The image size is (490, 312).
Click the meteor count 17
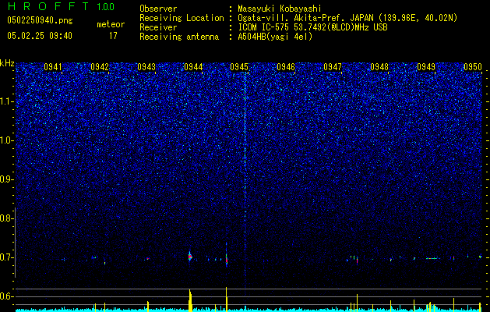pyautogui.click(x=113, y=36)
